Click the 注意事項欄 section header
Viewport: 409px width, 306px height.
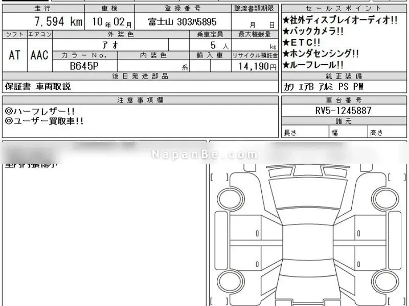pos(141,99)
